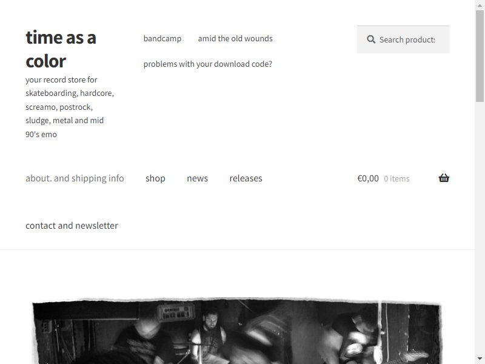Click the time as a color site title
The width and height of the screenshot is (485, 364).
click(61, 49)
